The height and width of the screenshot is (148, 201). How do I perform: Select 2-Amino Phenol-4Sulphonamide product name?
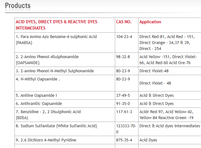(47, 60)
